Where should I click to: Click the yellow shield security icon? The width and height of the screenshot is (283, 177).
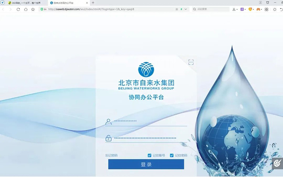tap(250, 9)
